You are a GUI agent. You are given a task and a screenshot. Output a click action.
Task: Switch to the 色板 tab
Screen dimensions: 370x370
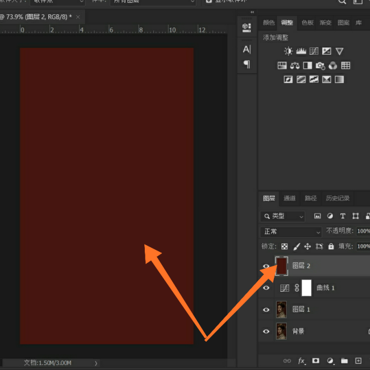pos(308,23)
